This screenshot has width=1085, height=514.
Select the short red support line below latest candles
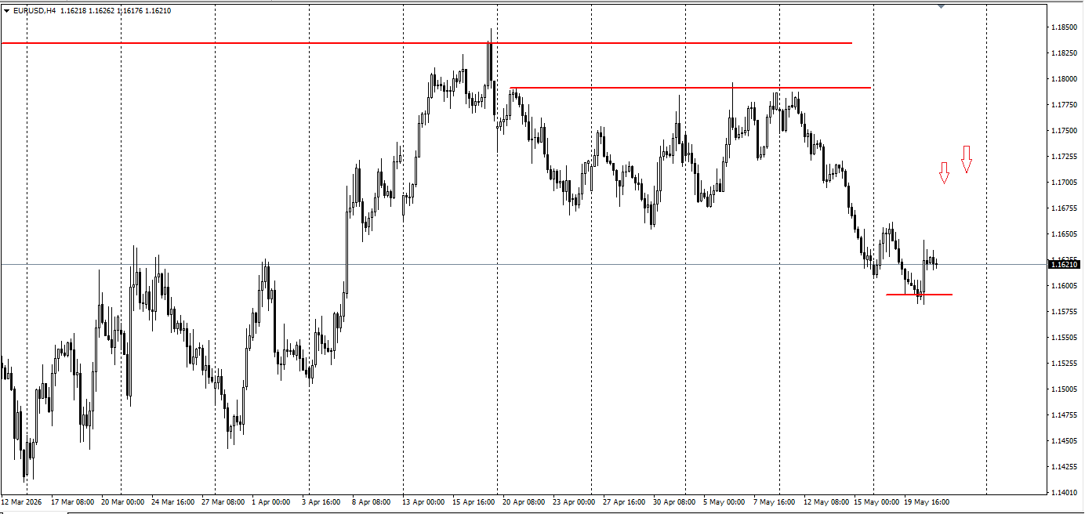point(919,295)
